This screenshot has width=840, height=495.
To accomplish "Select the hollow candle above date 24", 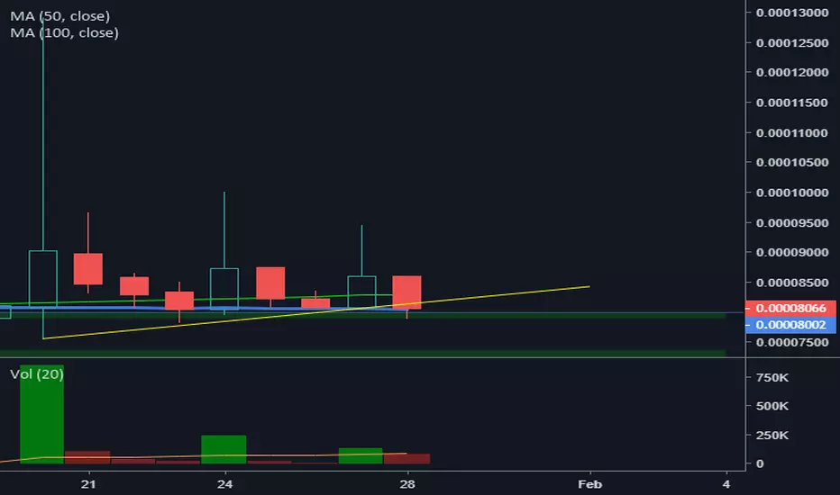I will 224,288.
